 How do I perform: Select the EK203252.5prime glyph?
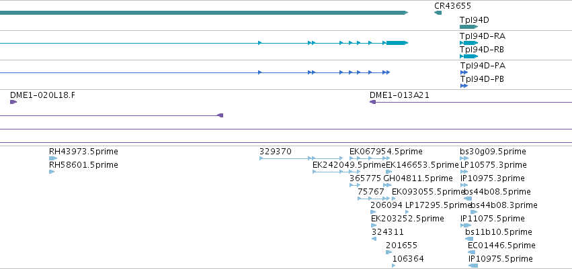374,225
